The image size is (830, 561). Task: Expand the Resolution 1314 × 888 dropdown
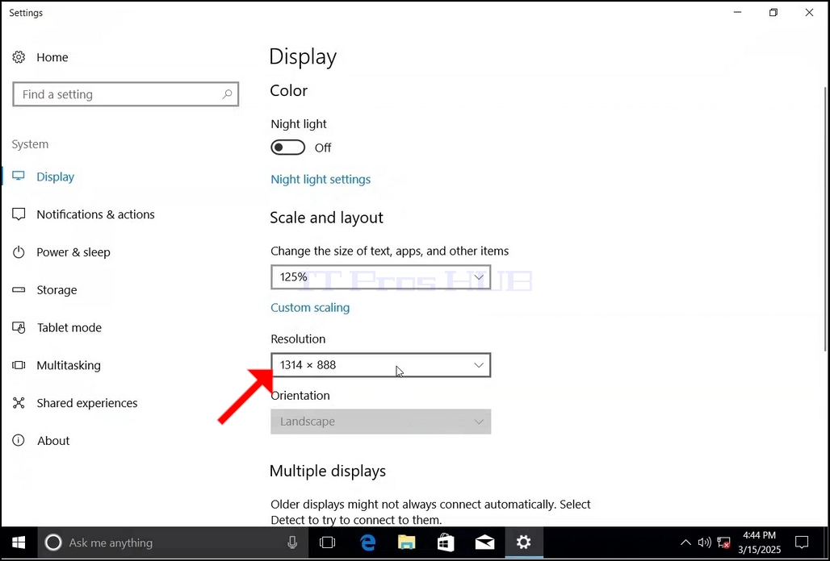[x=380, y=365]
